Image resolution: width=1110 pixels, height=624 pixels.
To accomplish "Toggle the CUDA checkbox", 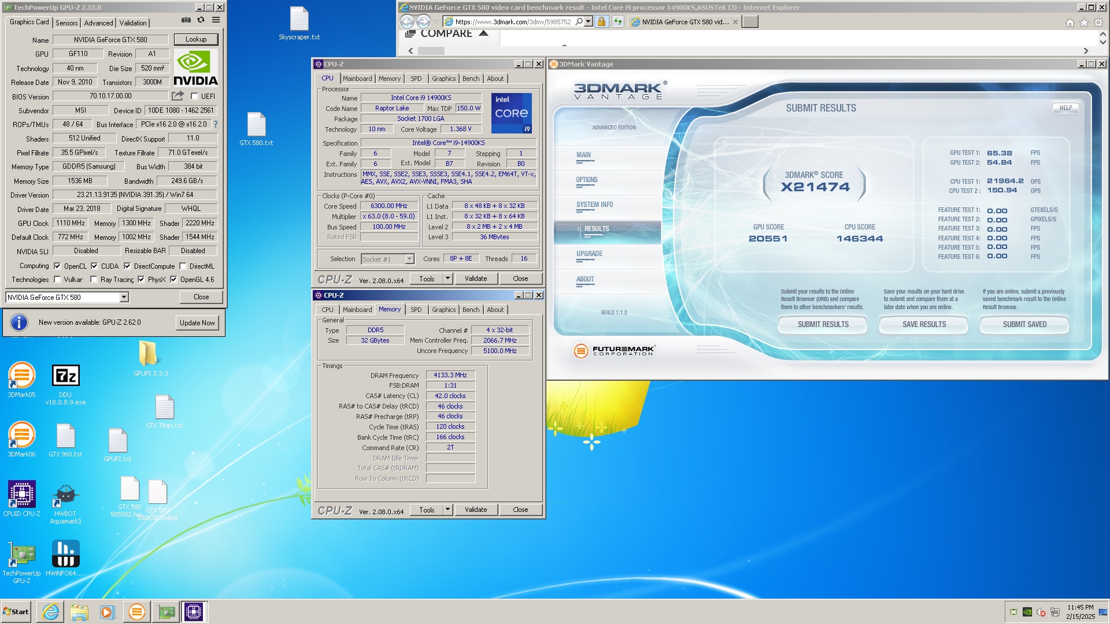I will [94, 266].
